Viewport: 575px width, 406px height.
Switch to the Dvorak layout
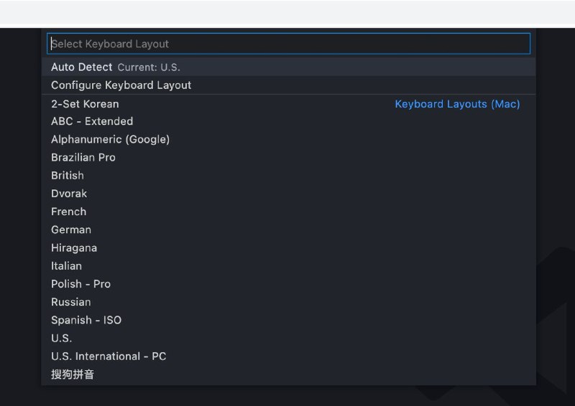click(x=69, y=194)
